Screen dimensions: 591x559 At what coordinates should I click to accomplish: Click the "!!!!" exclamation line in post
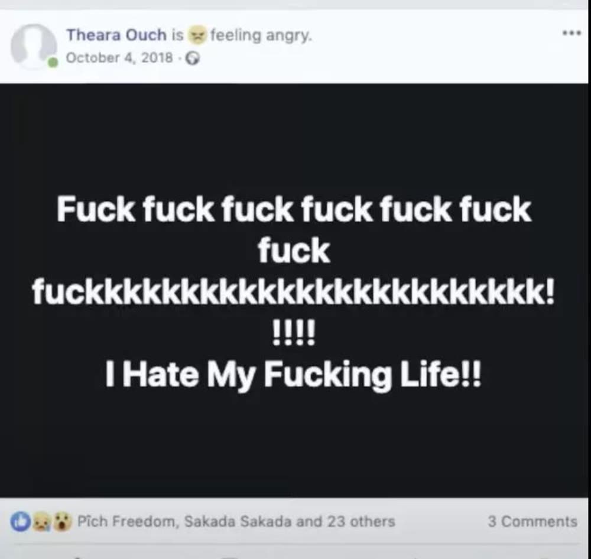pos(294,333)
